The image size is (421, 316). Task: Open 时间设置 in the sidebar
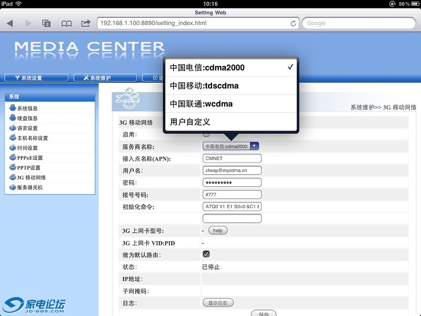coord(27,148)
